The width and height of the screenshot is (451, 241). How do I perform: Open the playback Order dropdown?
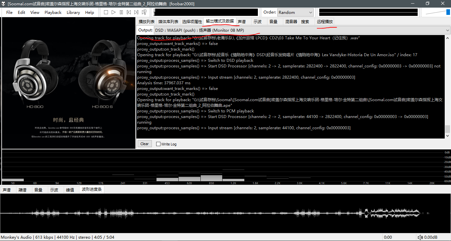coord(295,12)
